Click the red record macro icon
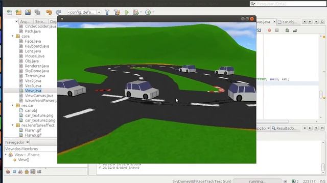Image resolution: width=327 pixels, height=183 pixels. [269, 30]
